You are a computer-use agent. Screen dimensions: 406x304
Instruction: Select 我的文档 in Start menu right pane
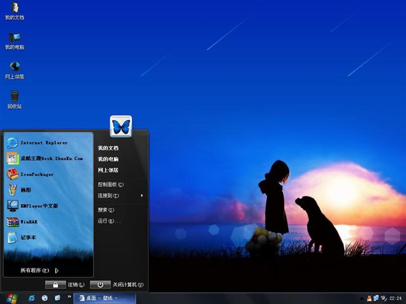point(108,148)
